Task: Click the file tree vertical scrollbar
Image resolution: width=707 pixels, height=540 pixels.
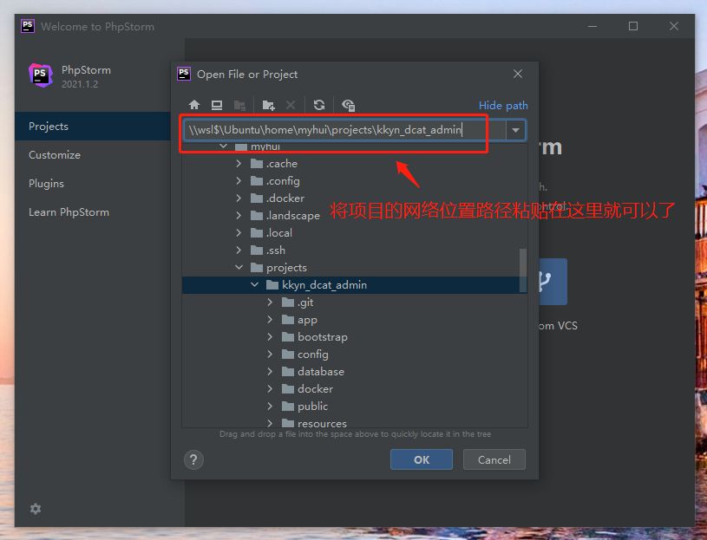Action: (x=522, y=269)
